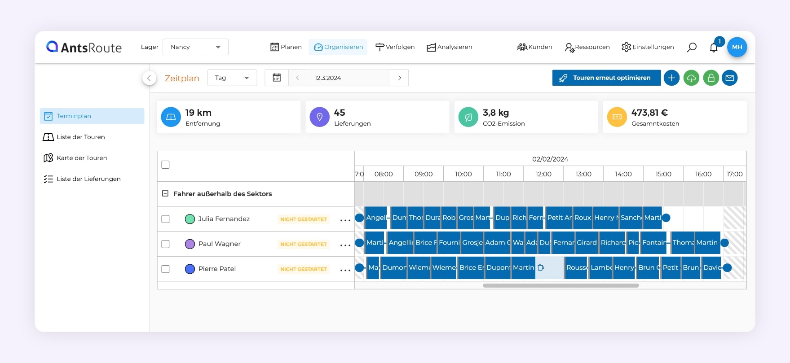
Task: Collapse the sidebar with the arrow button
Action: tap(149, 78)
